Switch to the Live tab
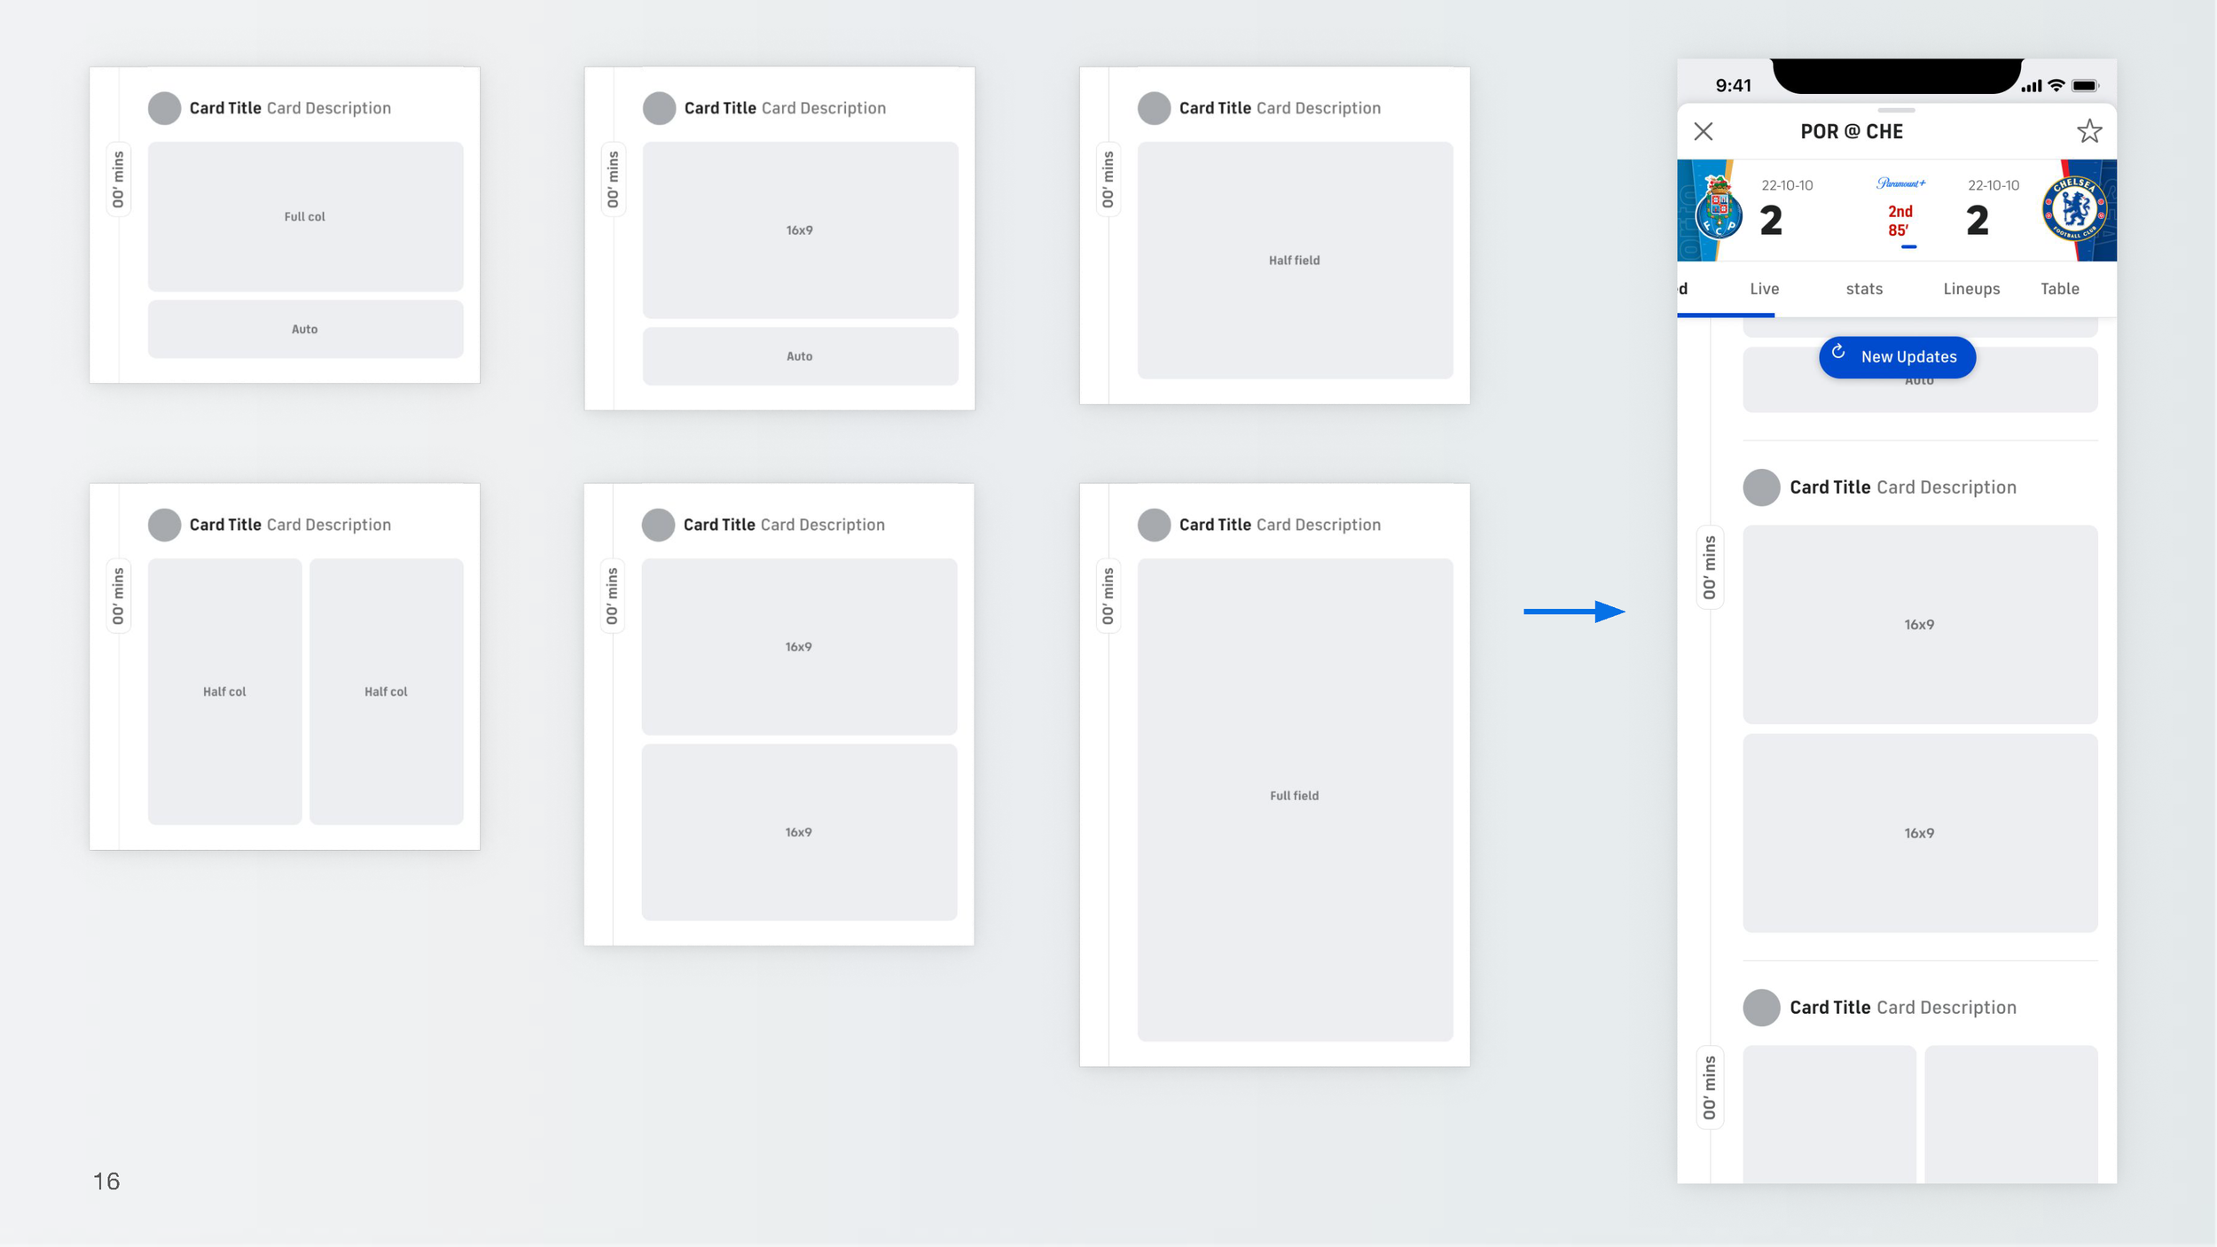 point(1764,289)
